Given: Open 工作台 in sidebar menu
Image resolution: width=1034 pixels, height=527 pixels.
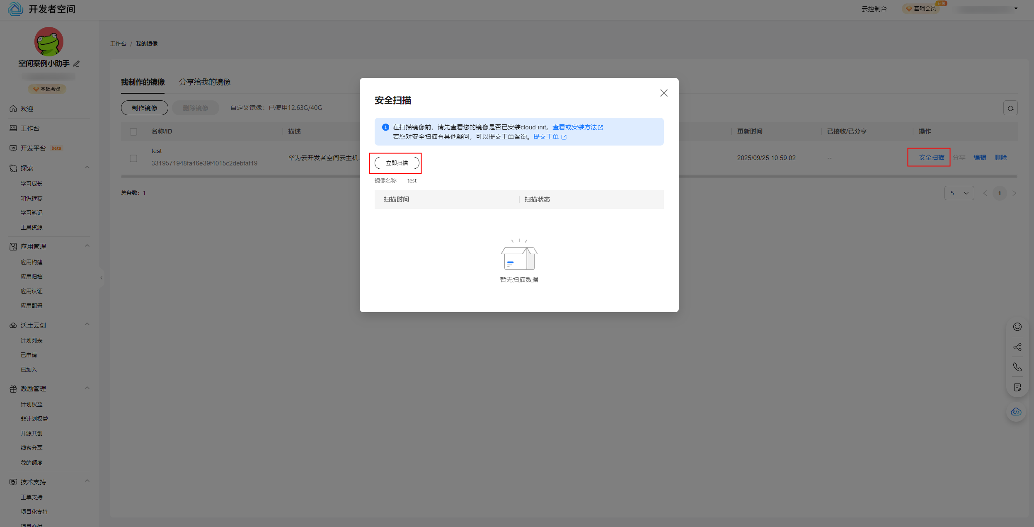Looking at the screenshot, I should pyautogui.click(x=30, y=128).
